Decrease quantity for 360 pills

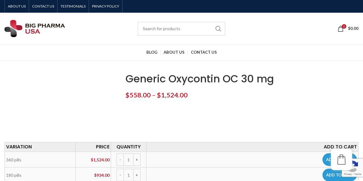click(120, 160)
